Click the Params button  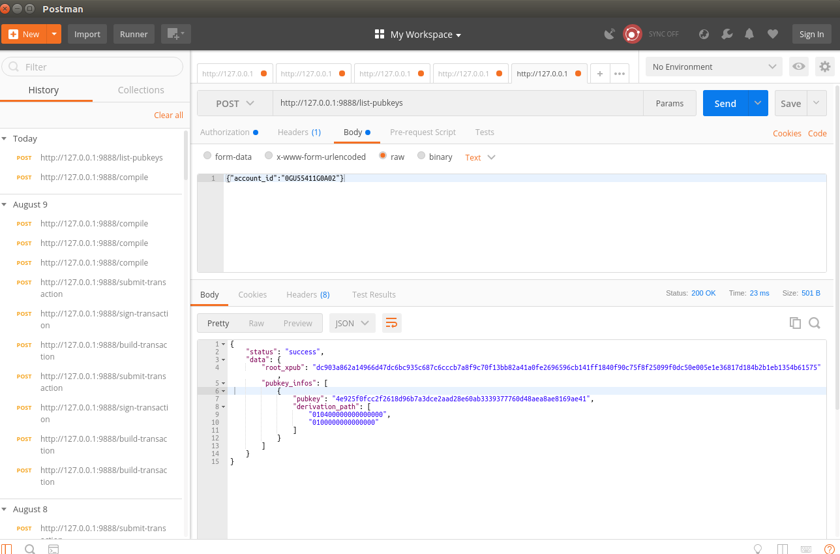[x=670, y=103]
